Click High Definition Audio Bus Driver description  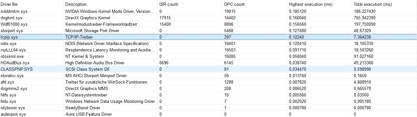coord(95,63)
